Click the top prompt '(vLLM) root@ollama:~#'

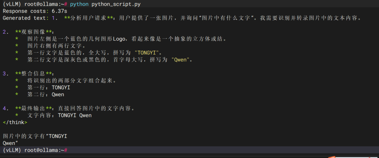35,4
